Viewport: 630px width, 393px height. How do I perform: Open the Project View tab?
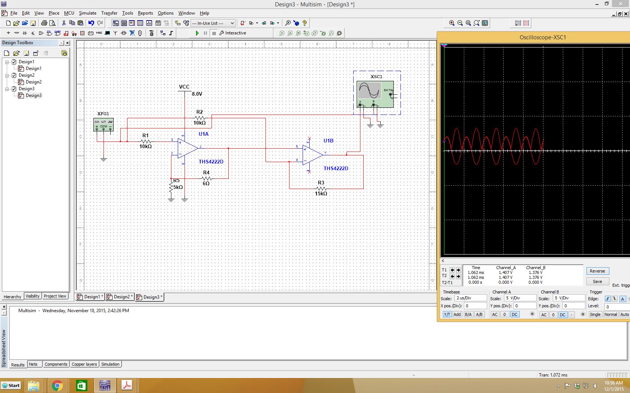55,296
